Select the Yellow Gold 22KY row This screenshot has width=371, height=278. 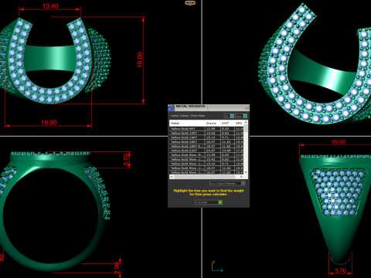(206, 151)
